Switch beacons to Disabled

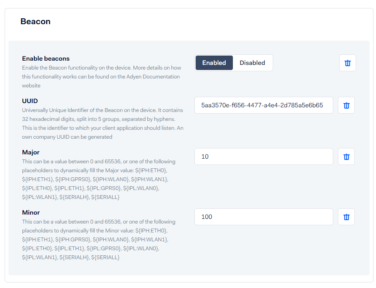pos(252,63)
